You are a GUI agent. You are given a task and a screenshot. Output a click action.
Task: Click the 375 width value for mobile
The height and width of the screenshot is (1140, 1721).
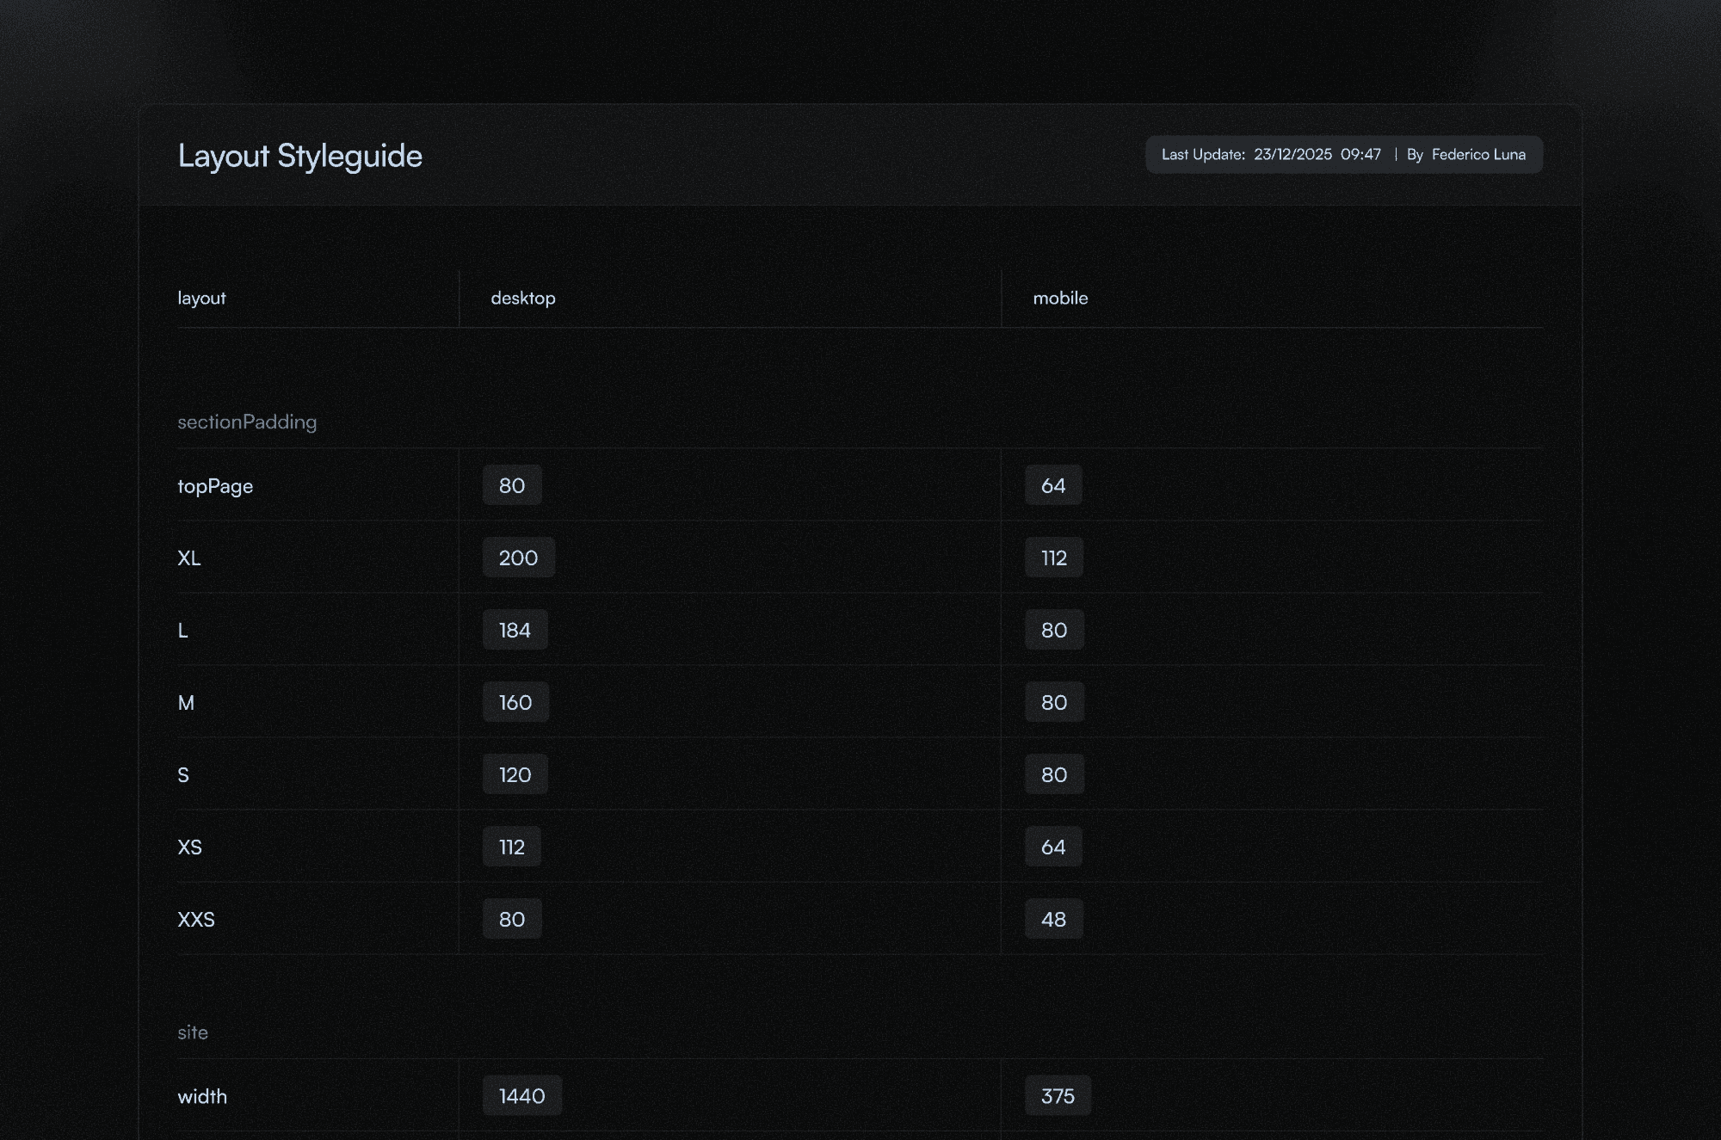[x=1058, y=1095]
